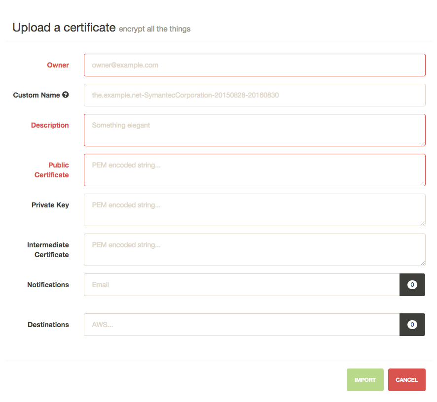Click the Public Certificate label
This screenshot has height=402, width=437.
click(52, 170)
